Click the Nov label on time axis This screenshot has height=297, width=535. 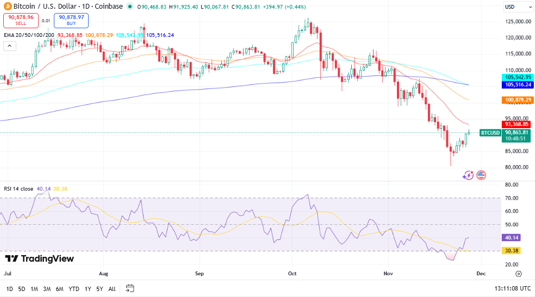[x=388, y=274]
